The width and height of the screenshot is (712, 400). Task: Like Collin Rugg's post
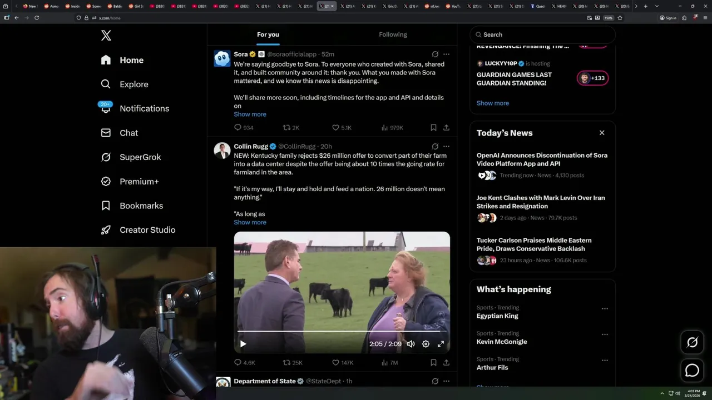coord(343,363)
